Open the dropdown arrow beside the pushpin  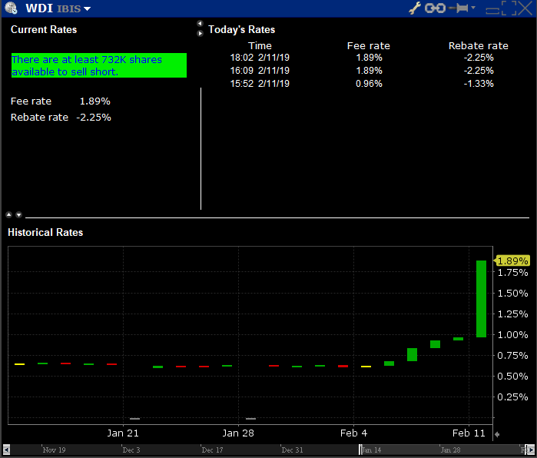(x=473, y=7)
